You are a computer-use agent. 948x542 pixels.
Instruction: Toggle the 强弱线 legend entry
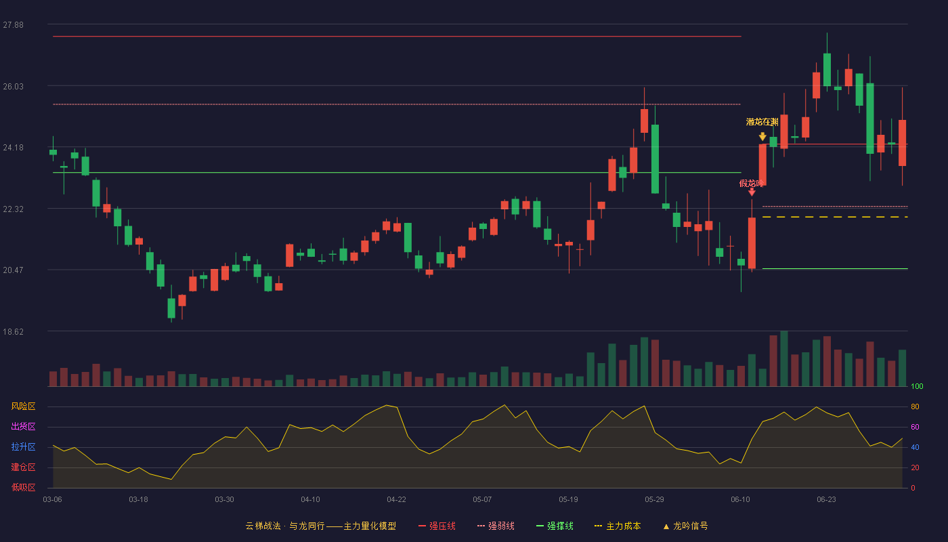pos(496,526)
